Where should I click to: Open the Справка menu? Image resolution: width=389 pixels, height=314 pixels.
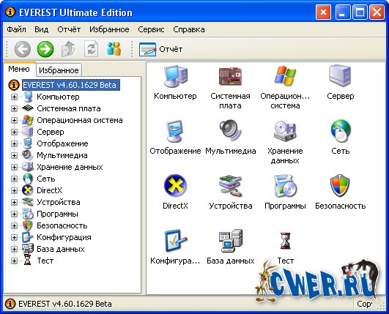click(189, 29)
